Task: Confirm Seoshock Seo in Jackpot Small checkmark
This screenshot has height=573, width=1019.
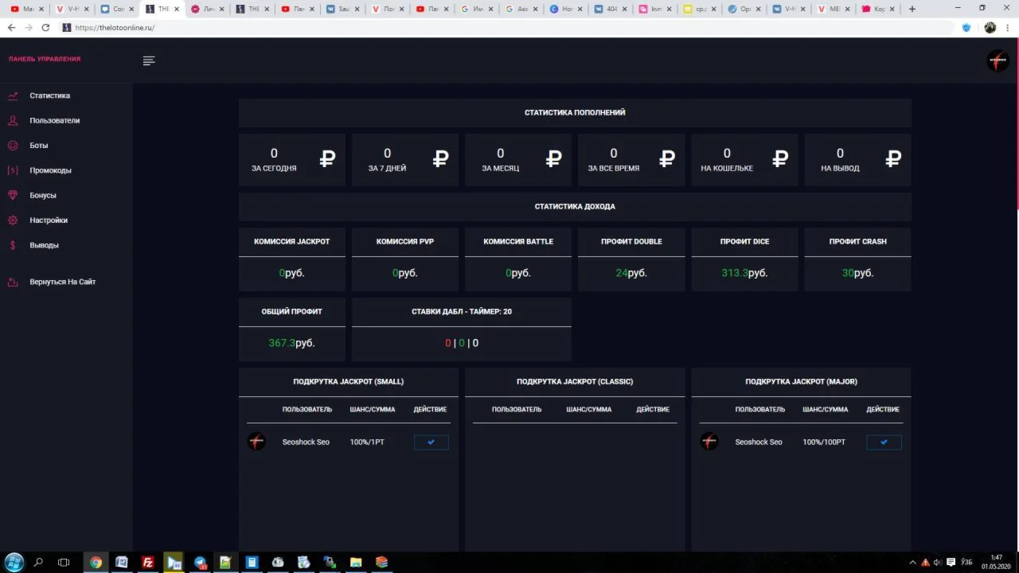Action: click(431, 442)
